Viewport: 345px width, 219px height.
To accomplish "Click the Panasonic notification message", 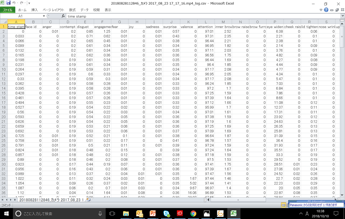I will coord(314,205).
